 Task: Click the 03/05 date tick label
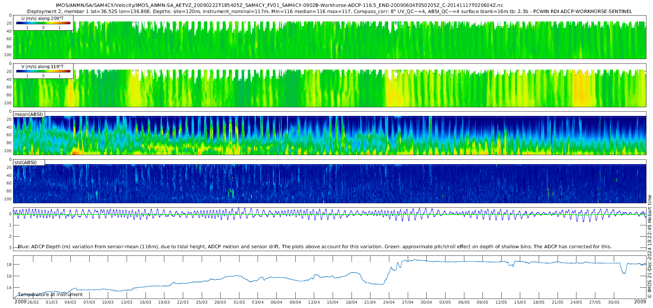[x=445, y=302]
